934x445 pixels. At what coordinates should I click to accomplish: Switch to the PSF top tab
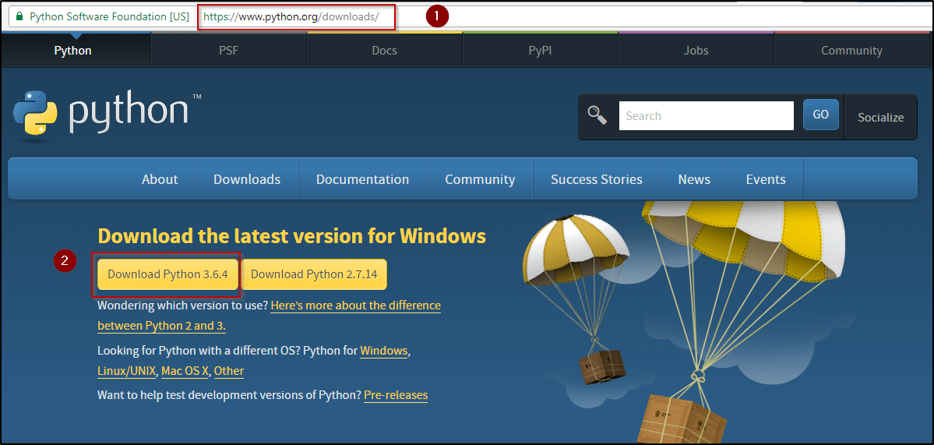pos(228,51)
